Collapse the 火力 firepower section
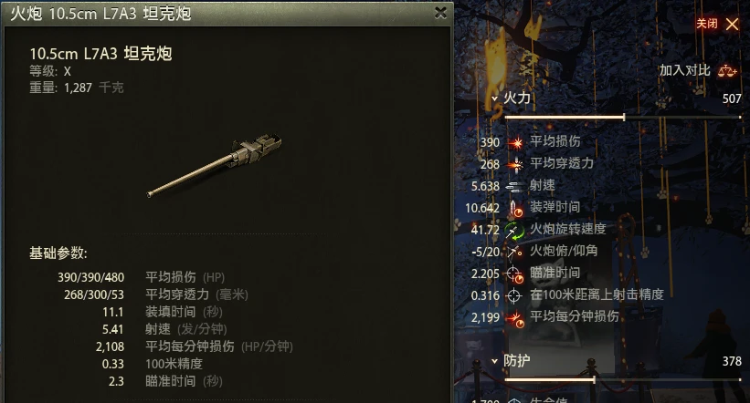 [494, 98]
